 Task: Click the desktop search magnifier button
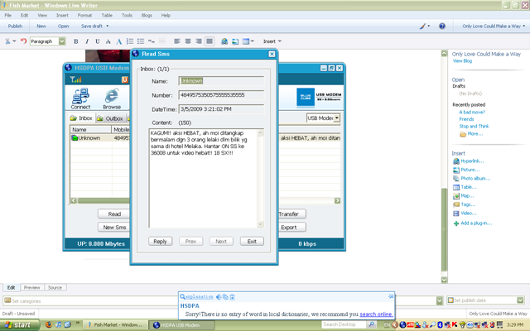point(371,324)
